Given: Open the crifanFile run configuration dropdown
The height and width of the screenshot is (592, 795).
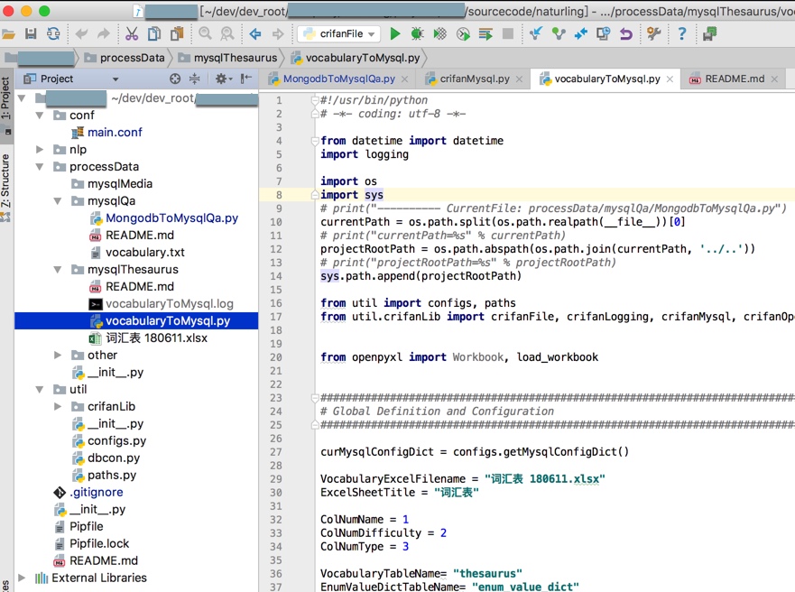Looking at the screenshot, I should [338, 34].
